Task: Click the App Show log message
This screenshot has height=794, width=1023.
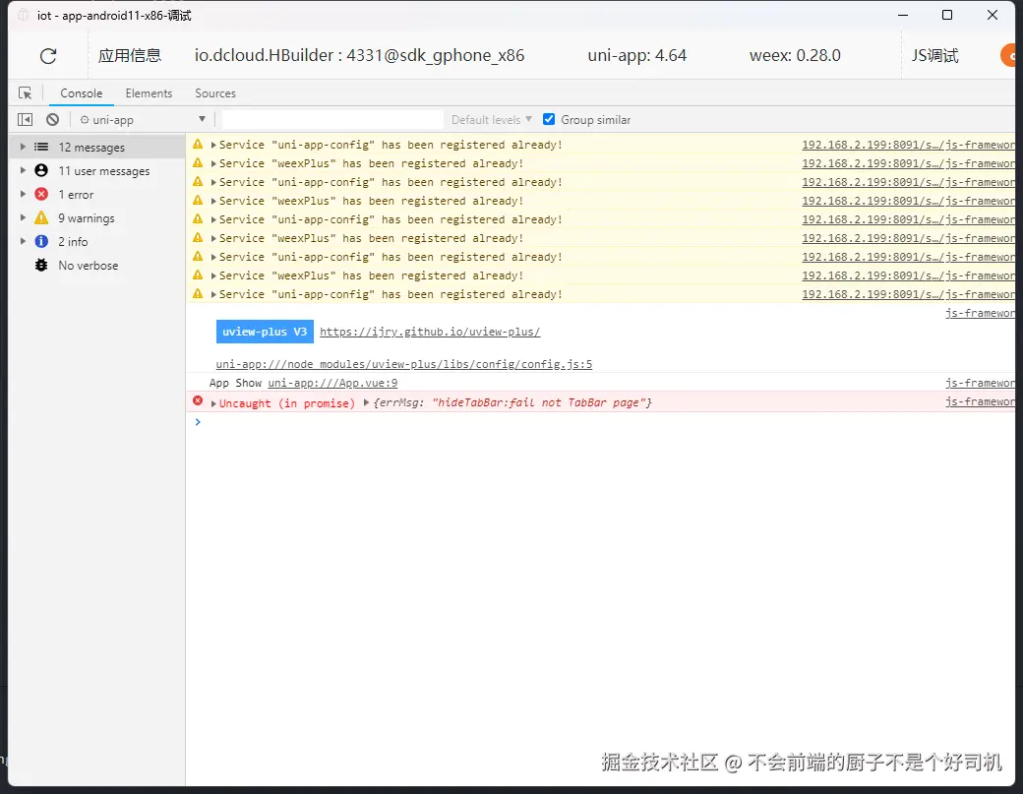Action: [235, 383]
